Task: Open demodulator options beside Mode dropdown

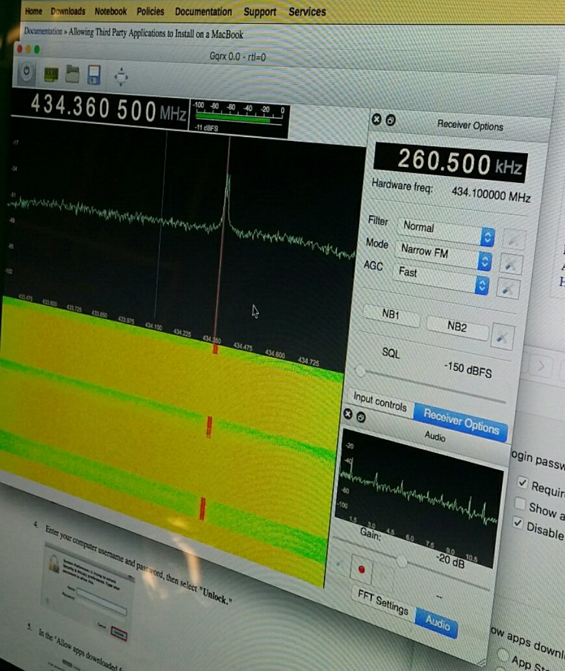Action: point(510,264)
